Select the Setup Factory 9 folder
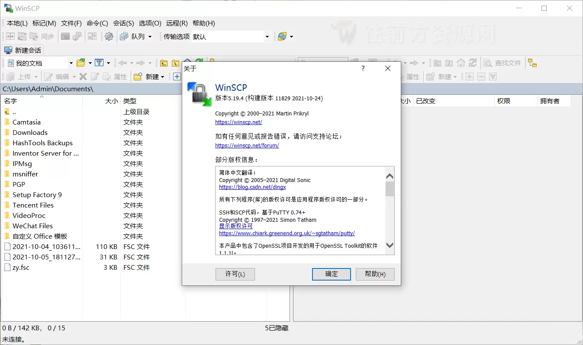Image resolution: width=583 pixels, height=345 pixels. [37, 195]
